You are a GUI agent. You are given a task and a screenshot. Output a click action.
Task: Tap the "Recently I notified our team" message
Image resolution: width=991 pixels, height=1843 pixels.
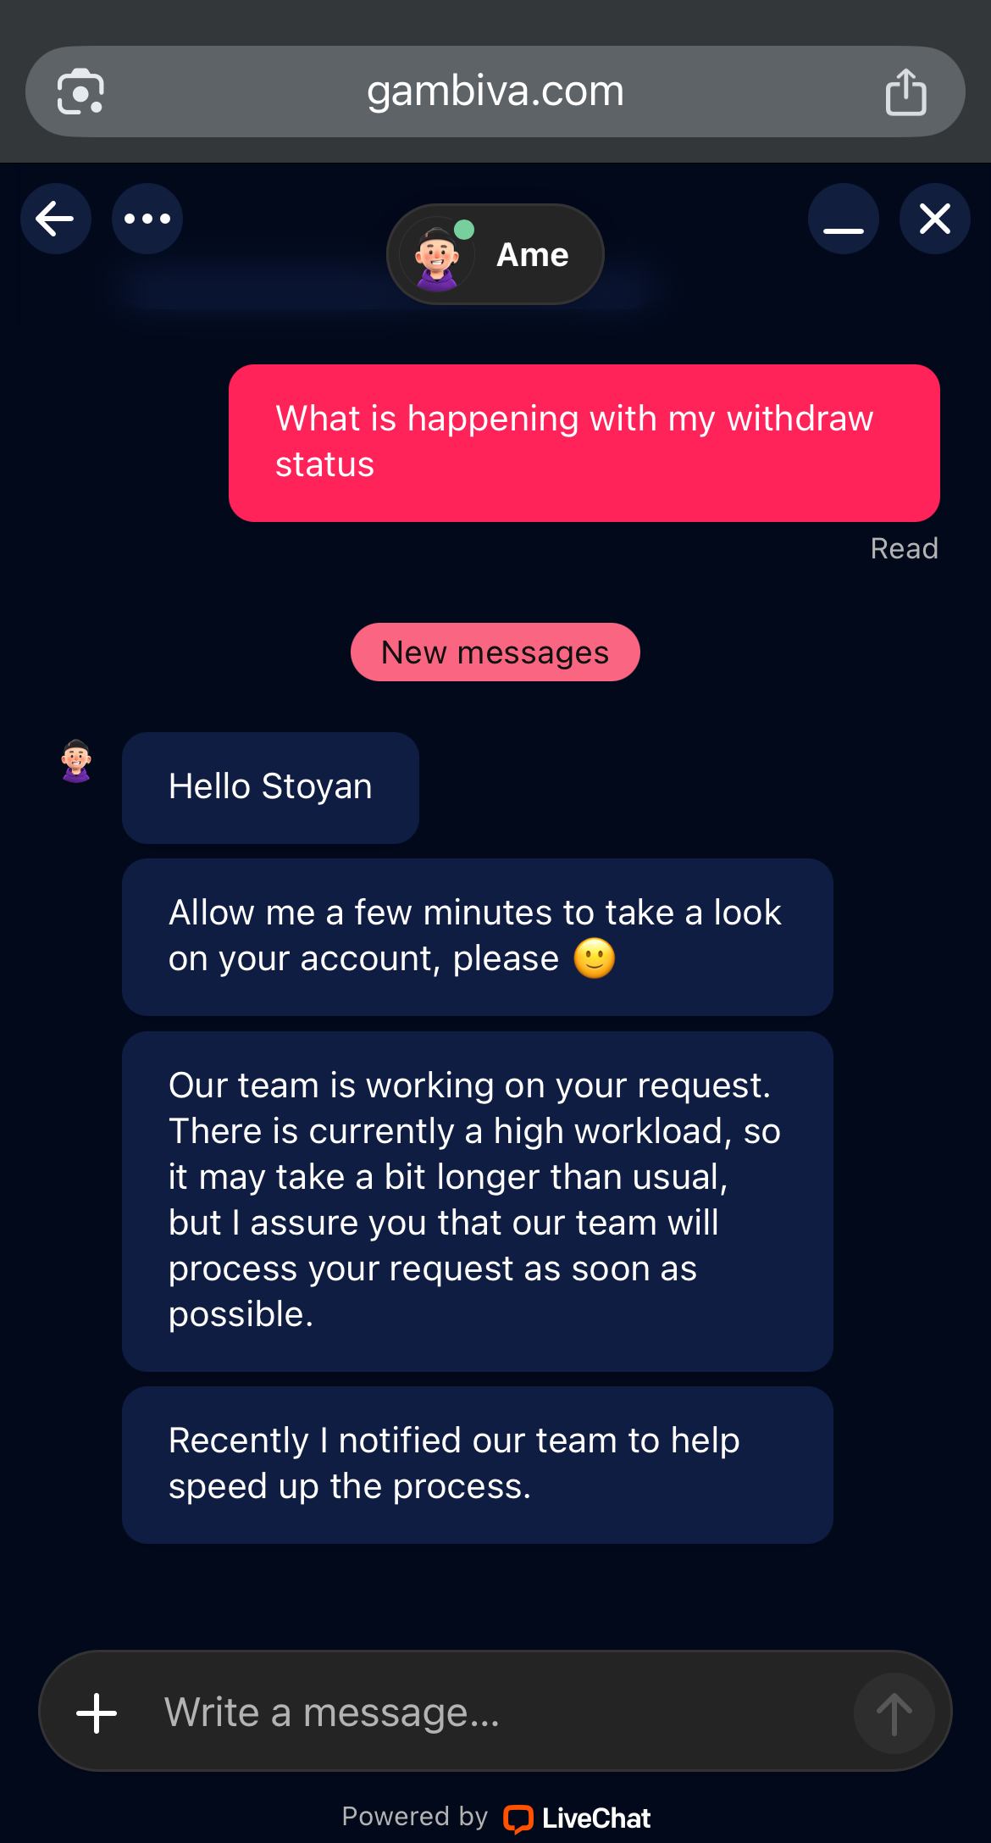pyautogui.click(x=477, y=1464)
